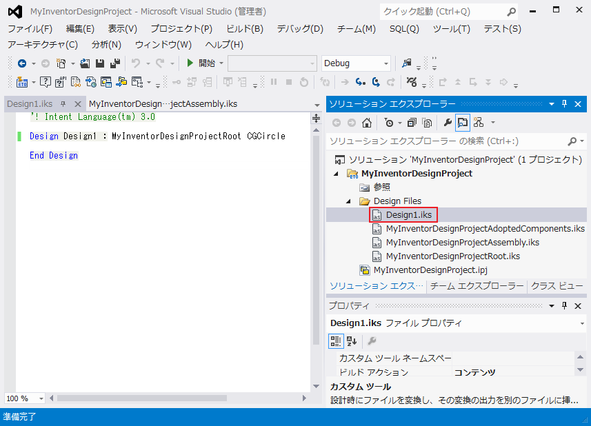Click Home icon in Solution Explorer

coord(367,123)
